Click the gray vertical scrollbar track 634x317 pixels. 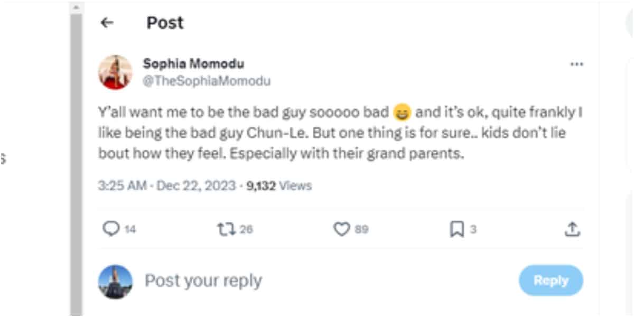pos(77,158)
